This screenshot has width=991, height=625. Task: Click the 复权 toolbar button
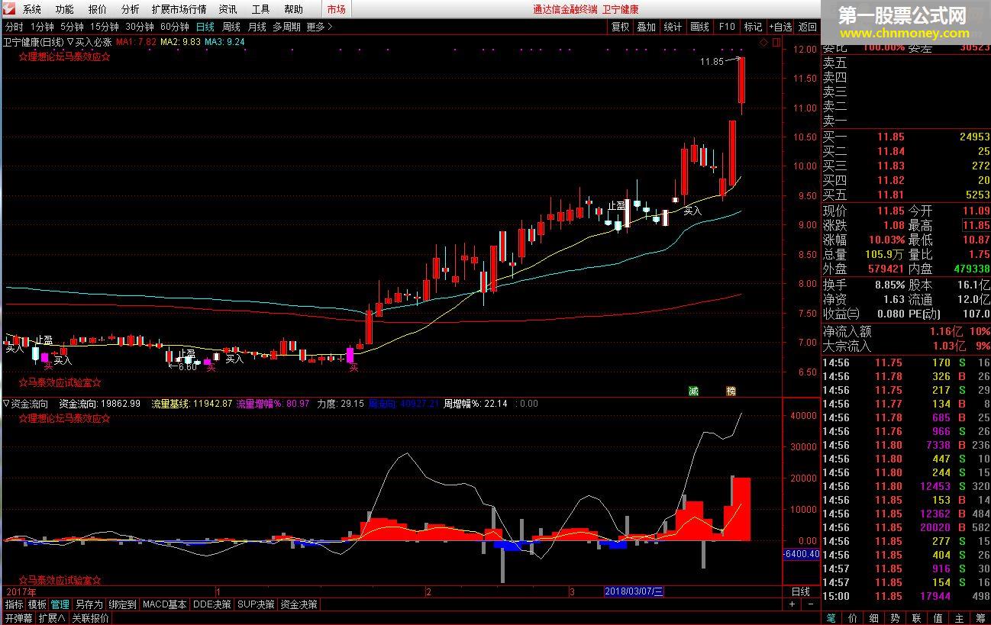tap(621, 27)
